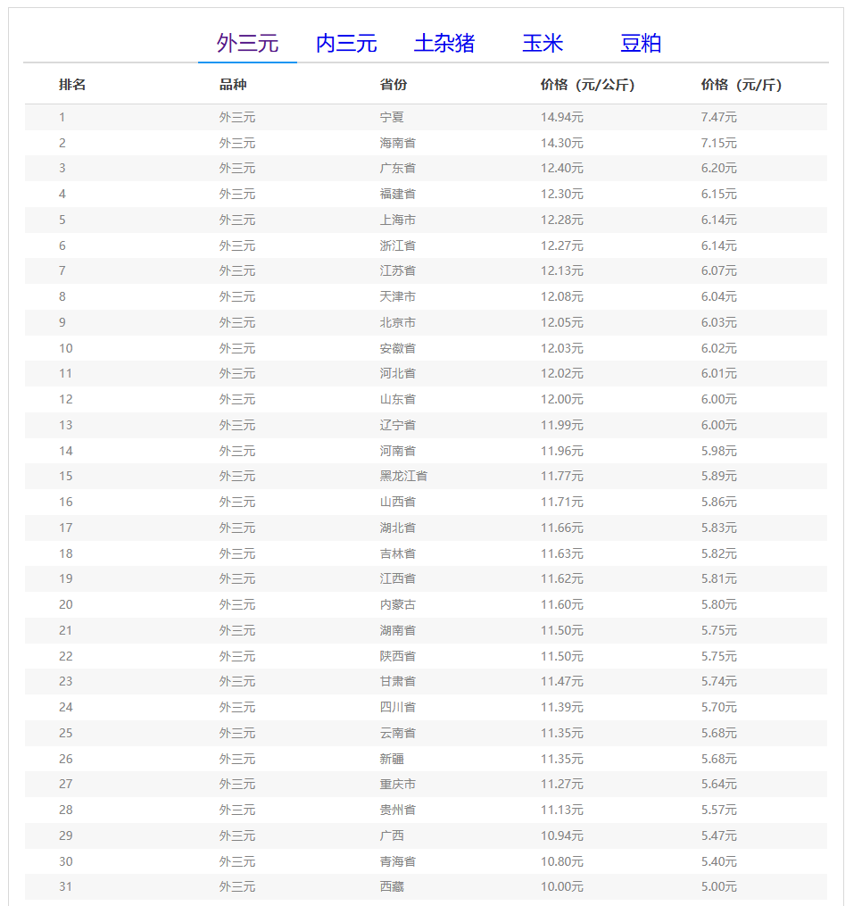The image size is (862, 906).
Task: Switch to the 玉米 price tab
Action: 543,43
